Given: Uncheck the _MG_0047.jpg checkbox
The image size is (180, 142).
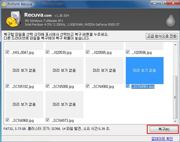Looking at the screenshot, I should (7, 52).
